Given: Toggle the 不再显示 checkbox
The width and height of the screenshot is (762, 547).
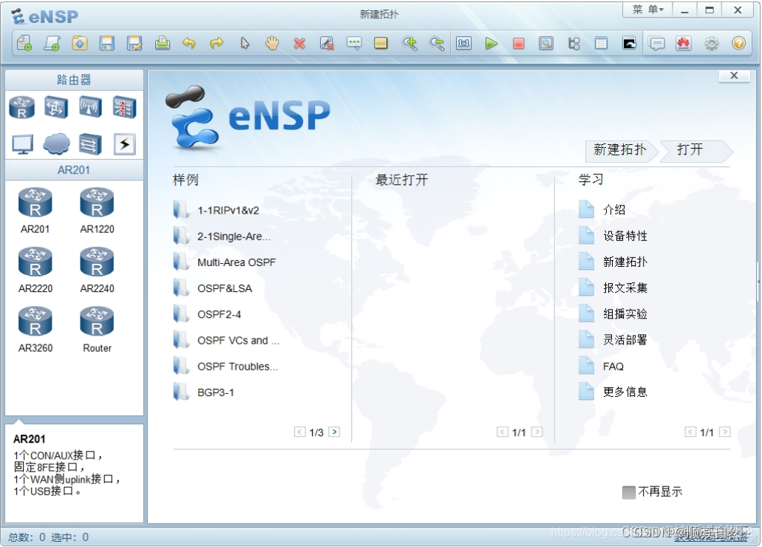Looking at the screenshot, I should [629, 492].
